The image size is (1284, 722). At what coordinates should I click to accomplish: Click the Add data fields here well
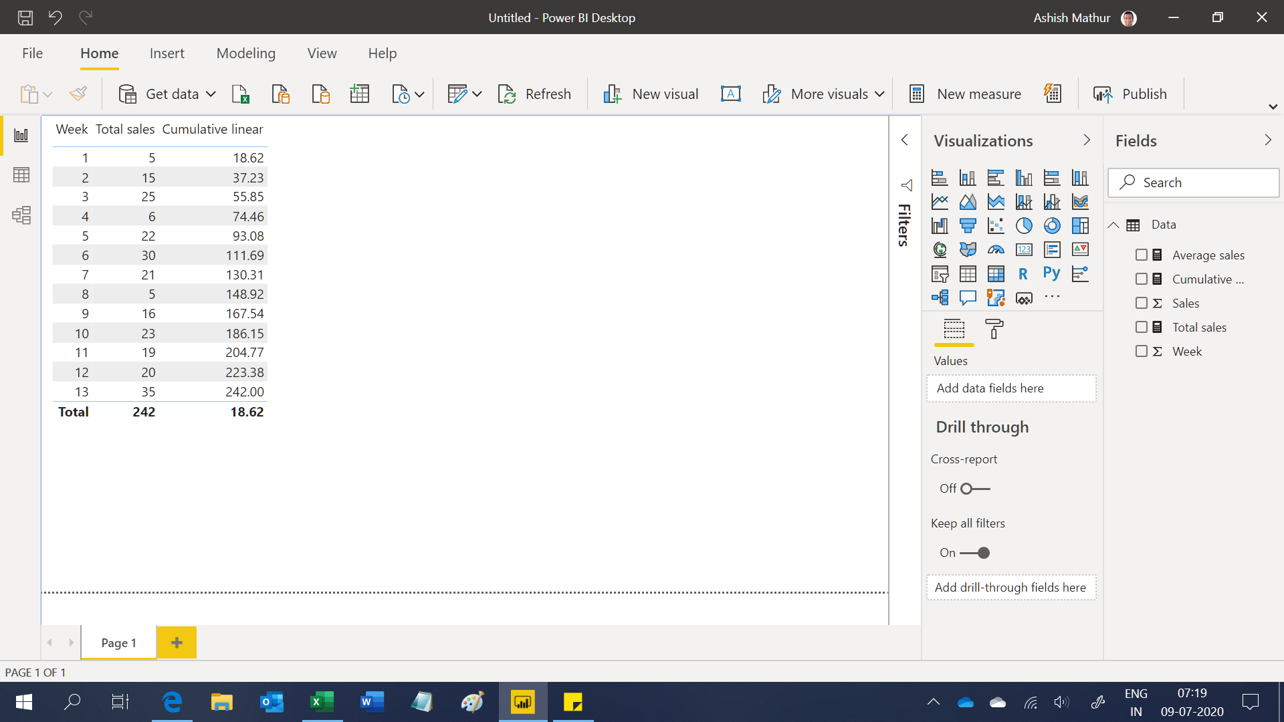(1011, 388)
